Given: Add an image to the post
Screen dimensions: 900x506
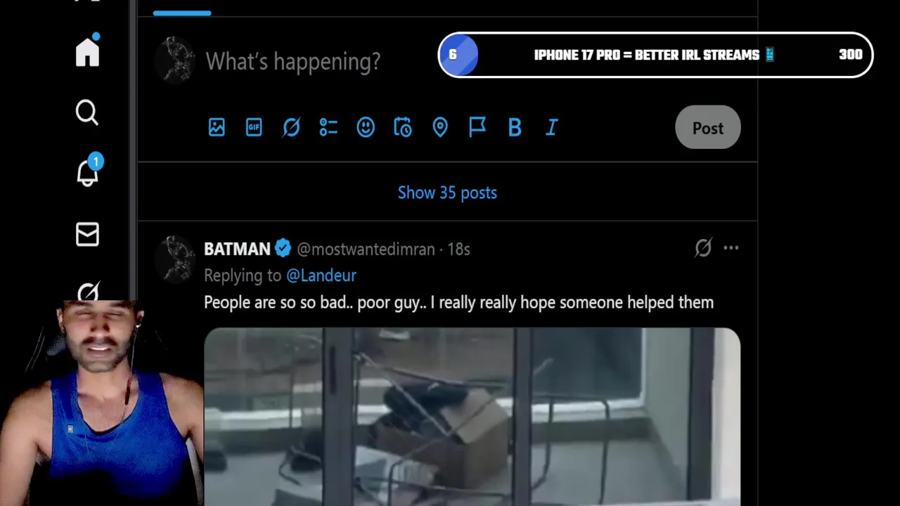Looking at the screenshot, I should (x=217, y=127).
